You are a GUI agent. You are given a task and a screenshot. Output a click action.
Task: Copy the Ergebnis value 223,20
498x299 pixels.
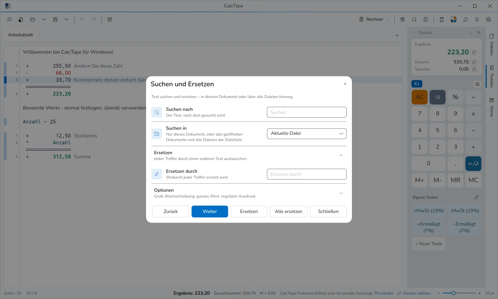[x=474, y=52]
